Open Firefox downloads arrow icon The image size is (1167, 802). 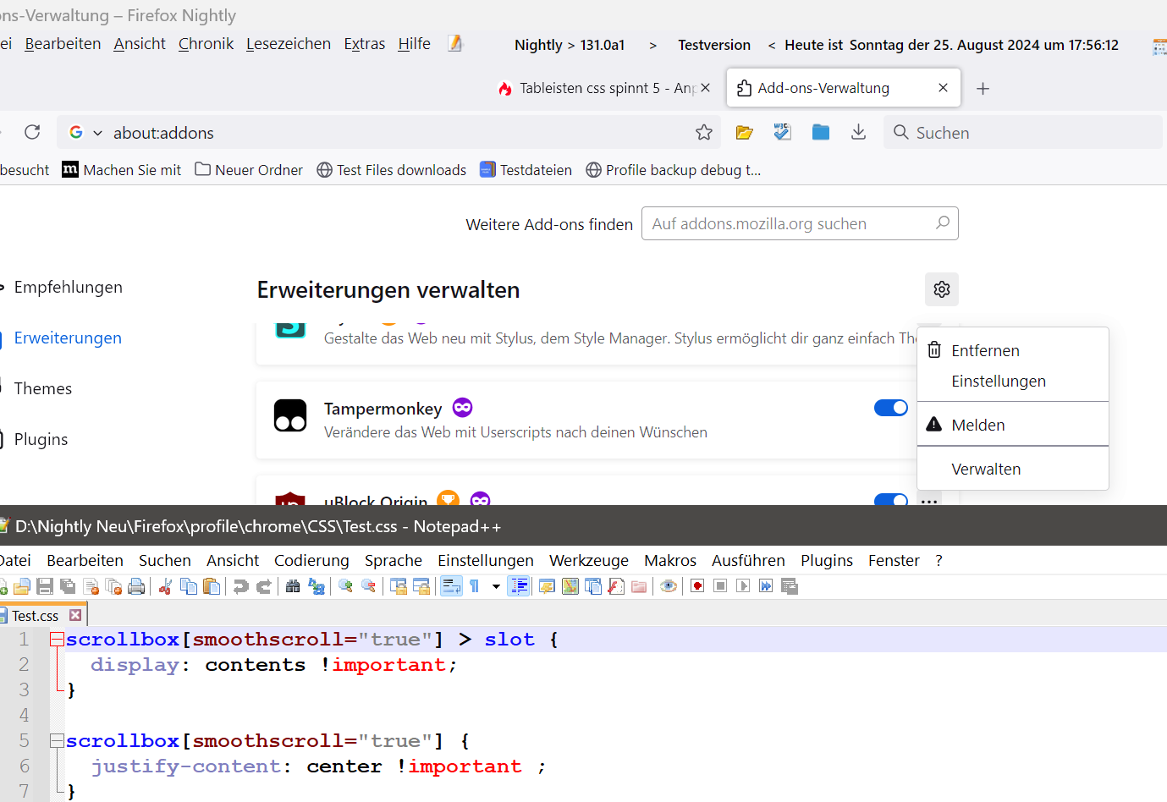tap(858, 132)
